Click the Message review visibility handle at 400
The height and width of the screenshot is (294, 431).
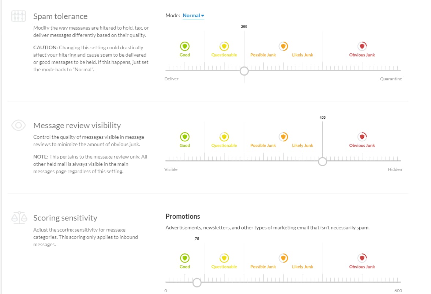(x=322, y=161)
